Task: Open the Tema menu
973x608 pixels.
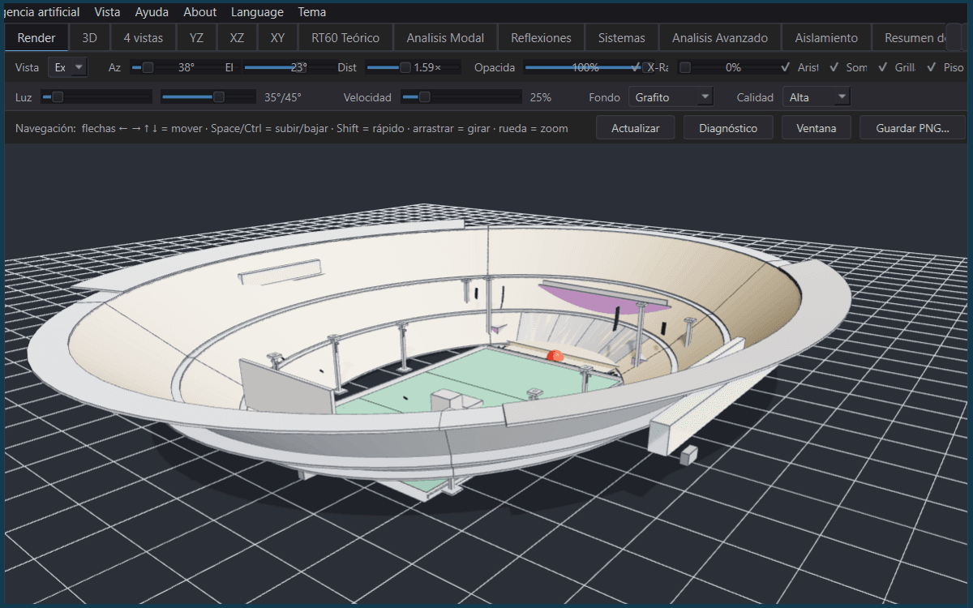Action: pos(312,12)
